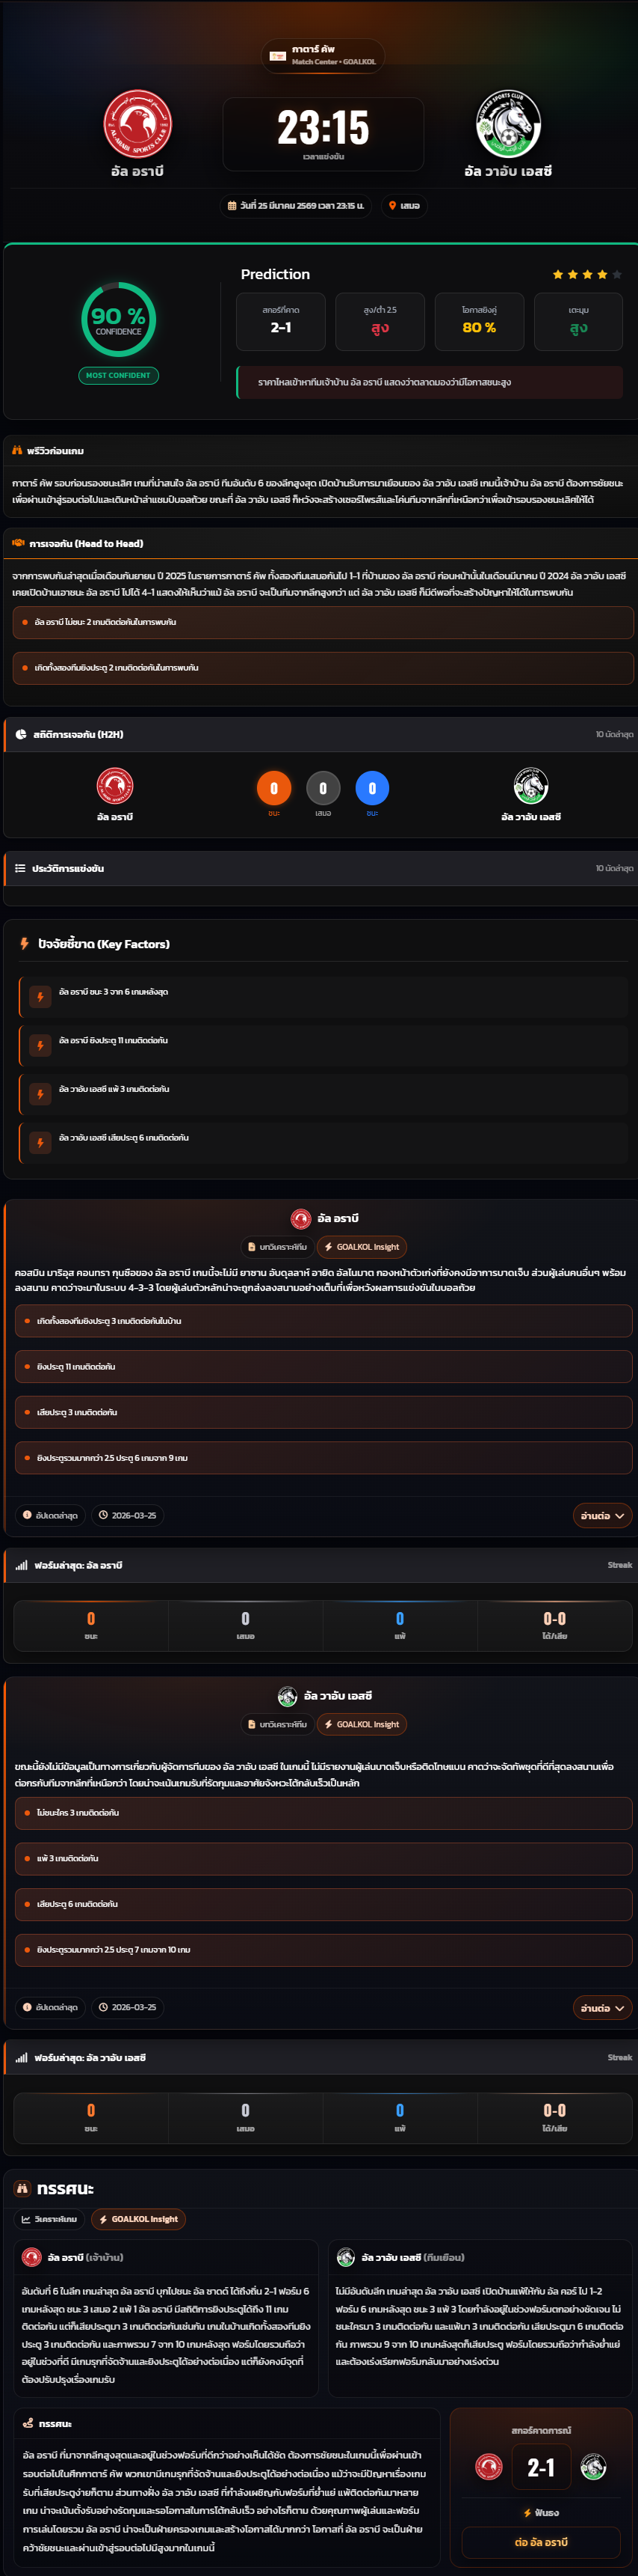Click the star rating next to Prediction
Viewport: 638px width, 2576px height.
click(587, 274)
